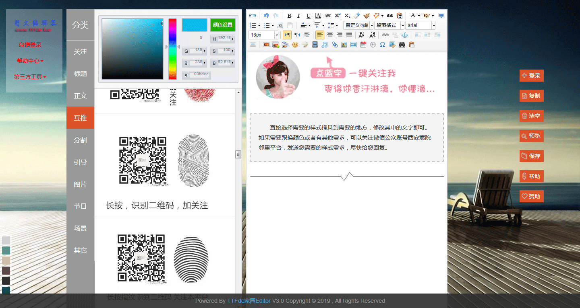Insert the current date

pyautogui.click(x=363, y=45)
